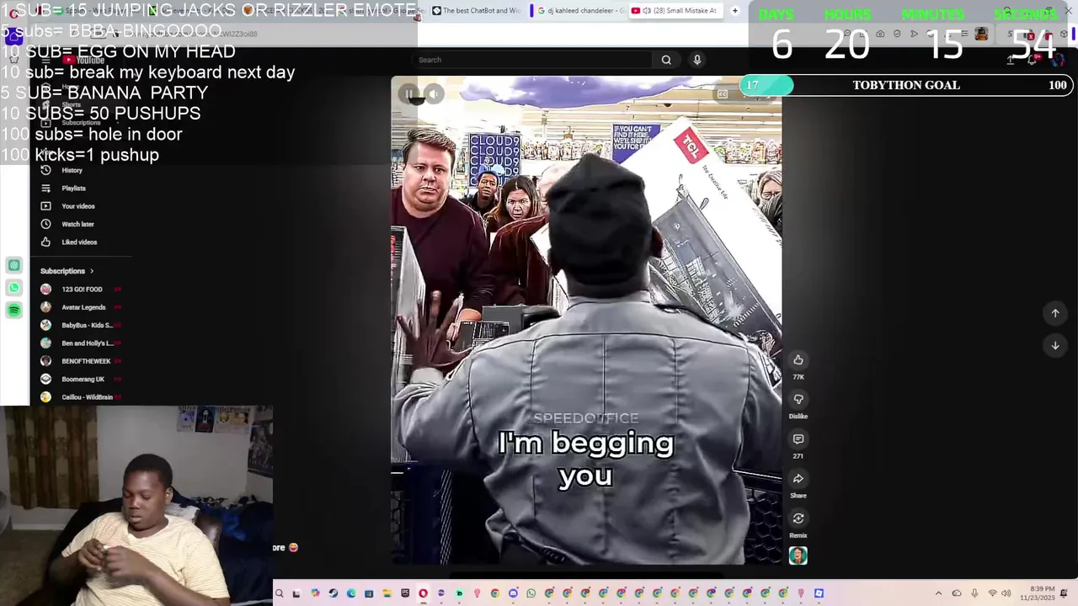
Task: Select the 'Small Mistake At' YouTube tab
Action: 675,11
